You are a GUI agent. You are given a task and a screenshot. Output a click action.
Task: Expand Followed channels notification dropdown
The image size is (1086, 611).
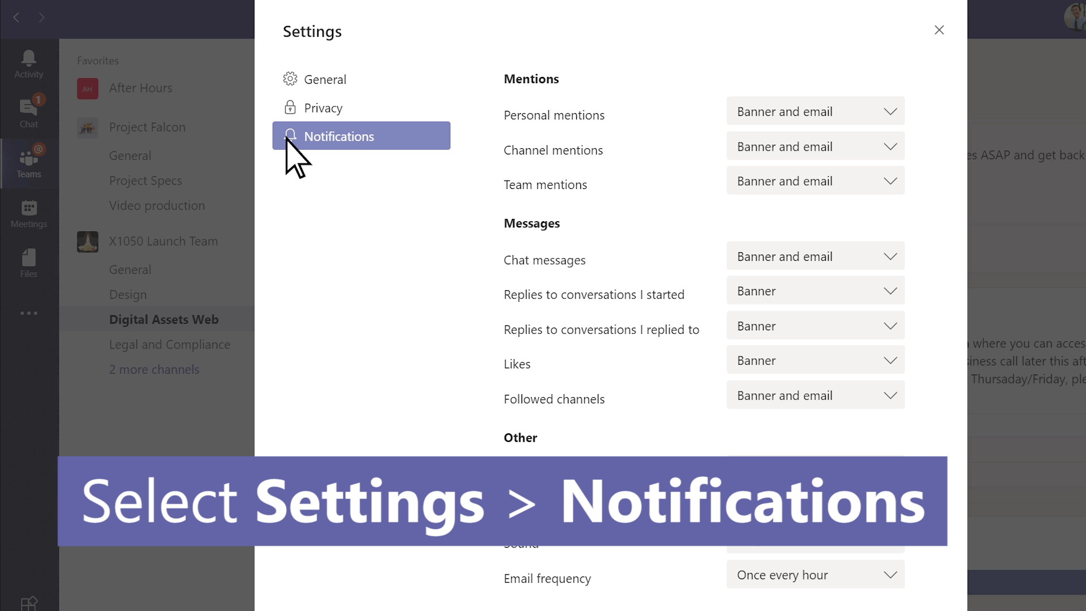click(x=816, y=395)
